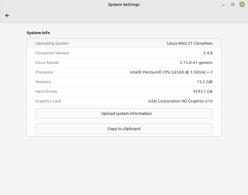Click the back arrow to return to settings
The image size is (248, 195).
pos(7,15)
